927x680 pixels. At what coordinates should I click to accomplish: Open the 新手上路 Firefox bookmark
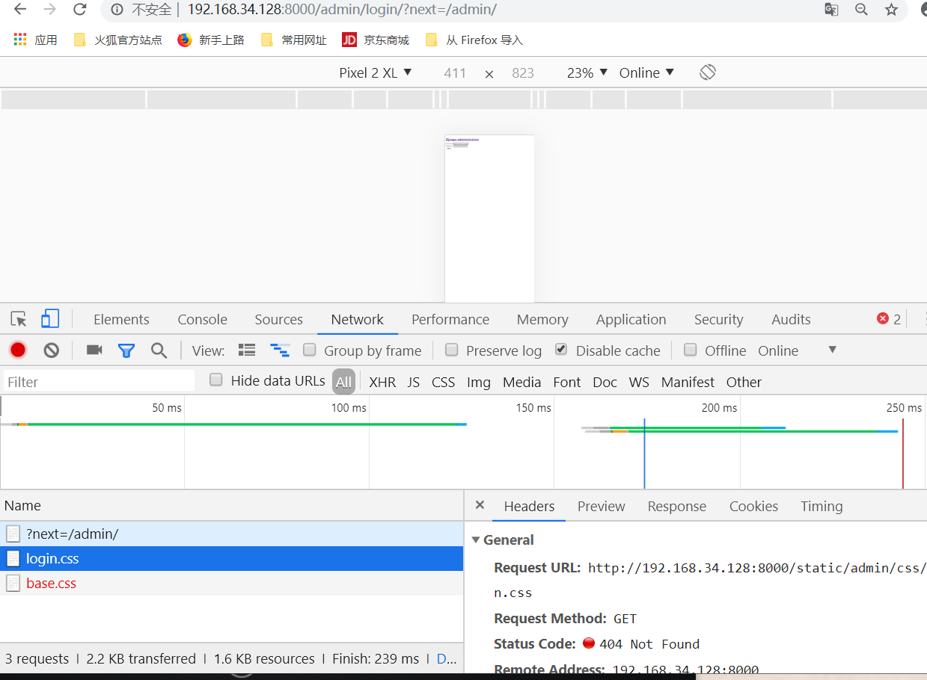[x=211, y=40]
